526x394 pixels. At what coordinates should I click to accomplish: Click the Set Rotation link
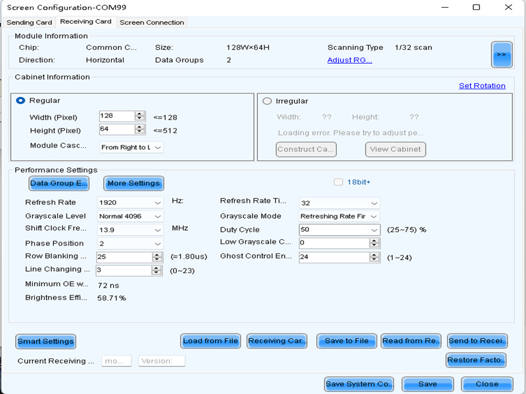[482, 85]
